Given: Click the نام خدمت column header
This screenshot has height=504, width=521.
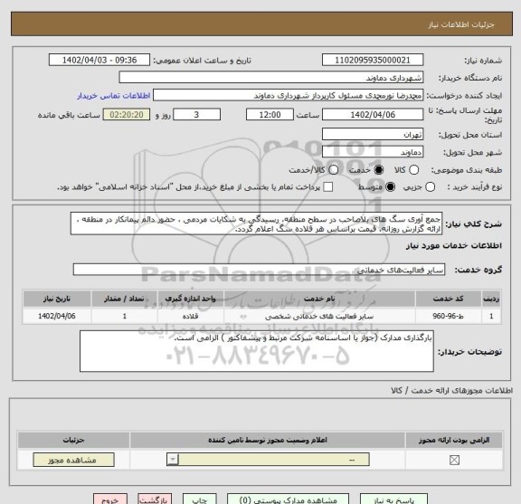Looking at the screenshot, I should (319, 299).
